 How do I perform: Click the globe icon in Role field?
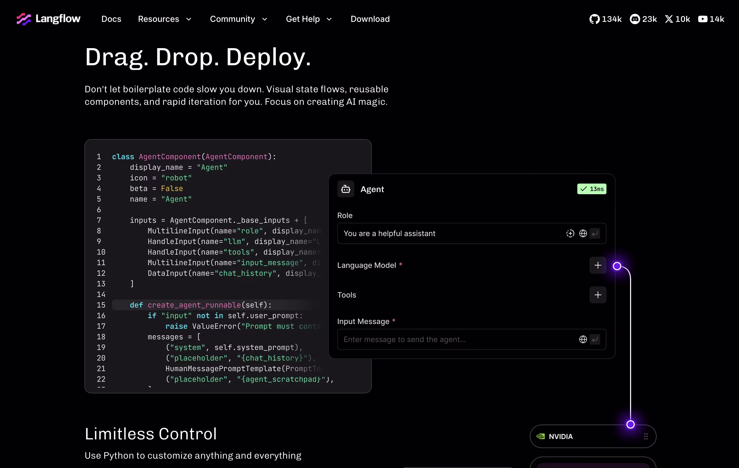point(583,233)
